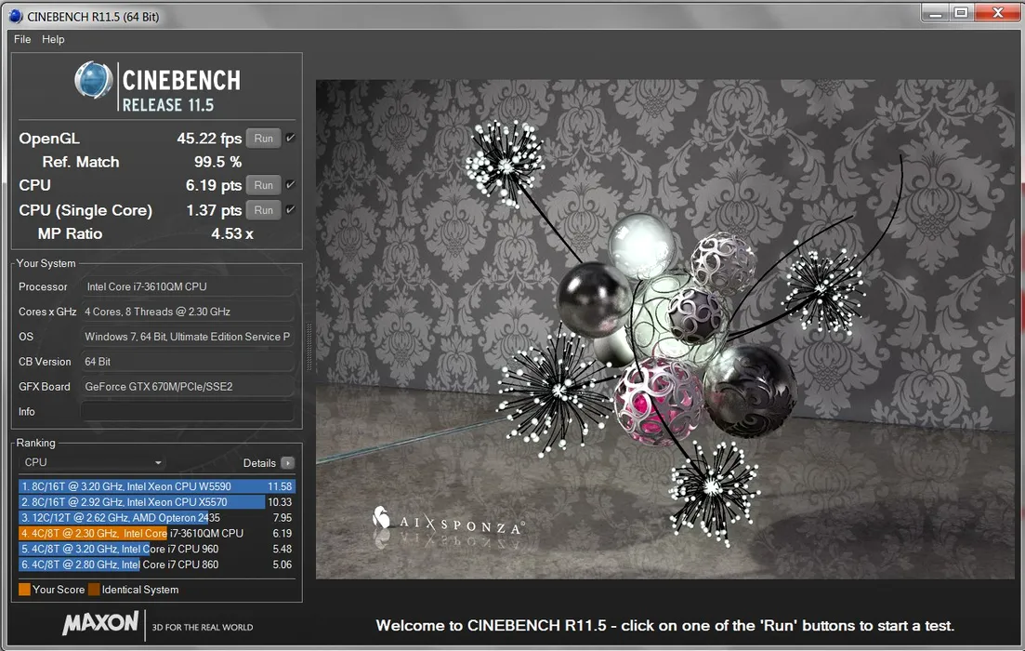
Task: Click the Processor field Intel Core i7-3610QM
Action: (x=187, y=286)
